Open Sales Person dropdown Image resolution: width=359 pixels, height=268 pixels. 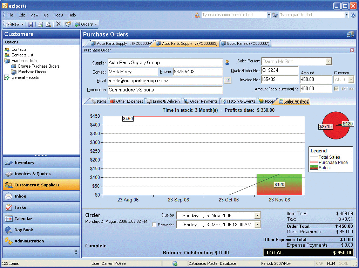tap(328, 61)
